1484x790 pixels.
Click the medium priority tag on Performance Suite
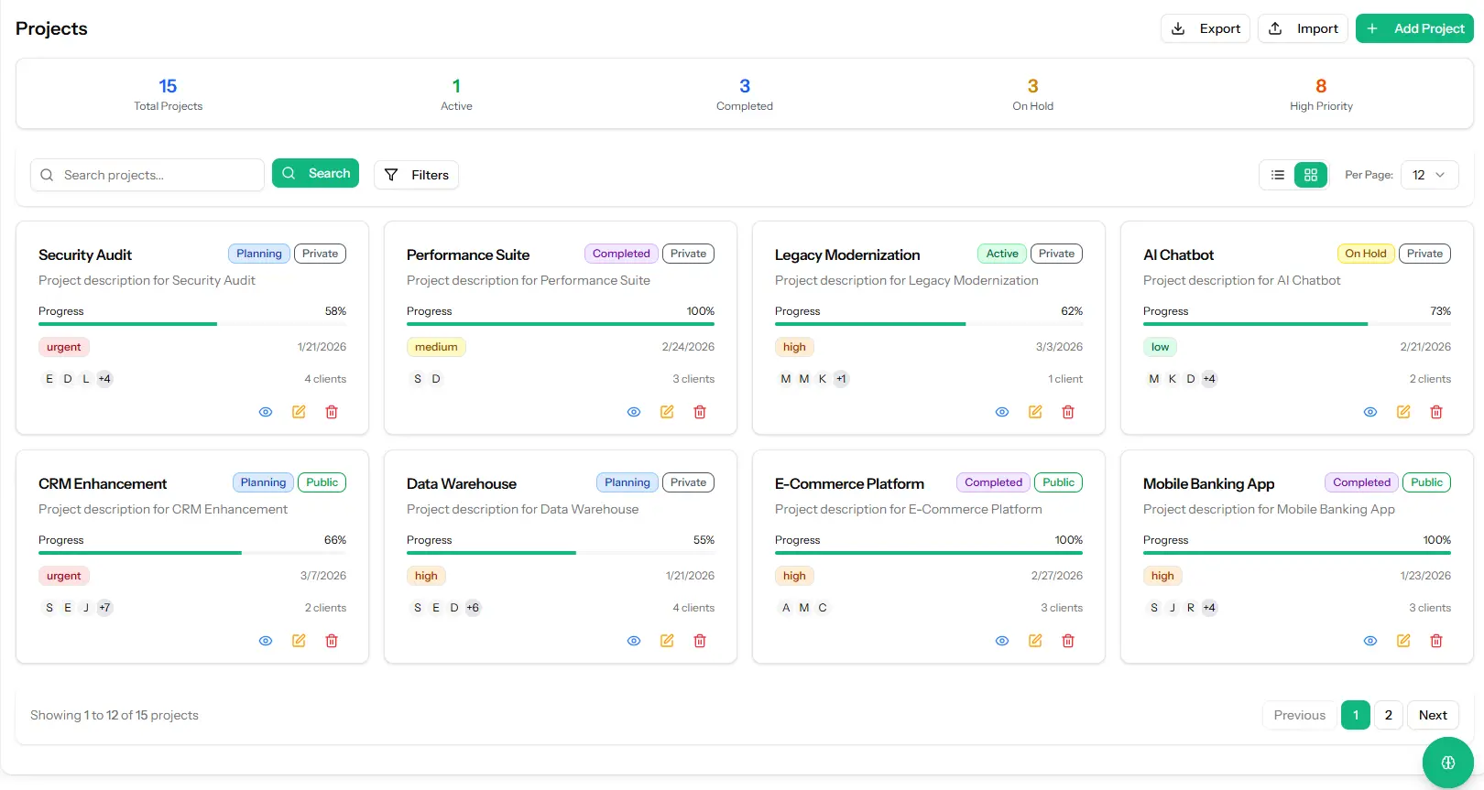(x=436, y=347)
